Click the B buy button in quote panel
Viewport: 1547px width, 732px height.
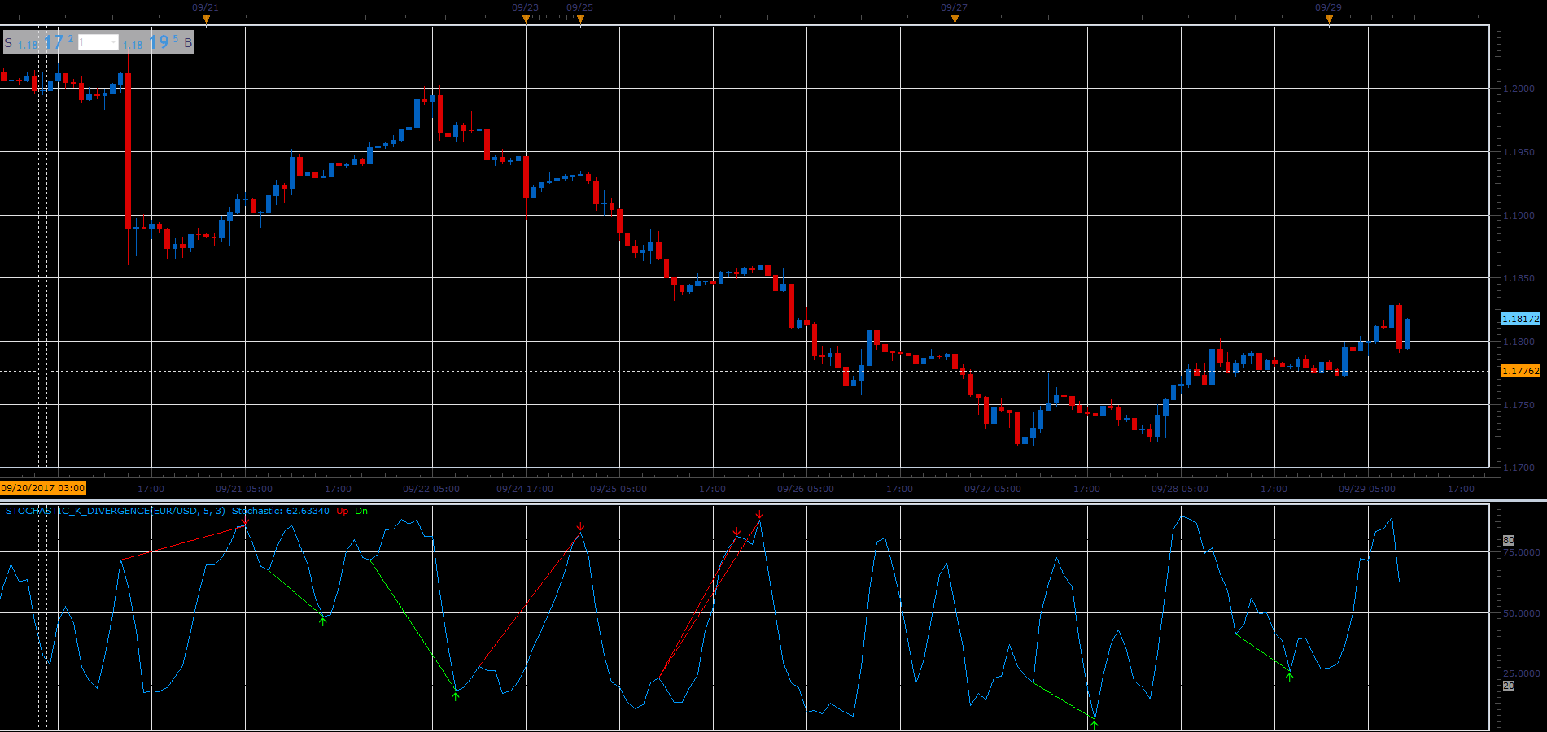click(188, 43)
